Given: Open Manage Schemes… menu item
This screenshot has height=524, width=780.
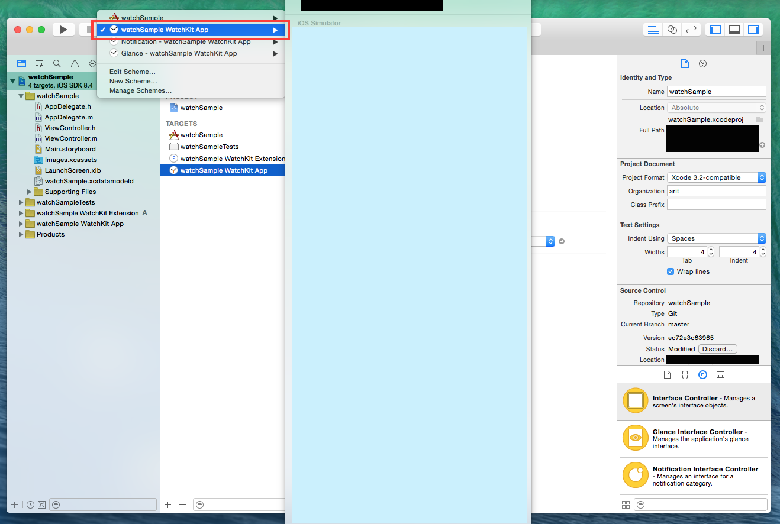Looking at the screenshot, I should pos(140,90).
